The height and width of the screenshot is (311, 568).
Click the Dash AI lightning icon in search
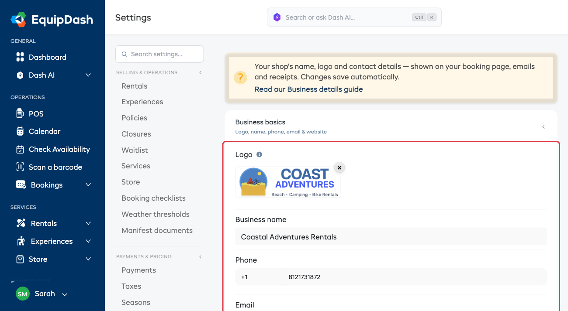point(277,17)
